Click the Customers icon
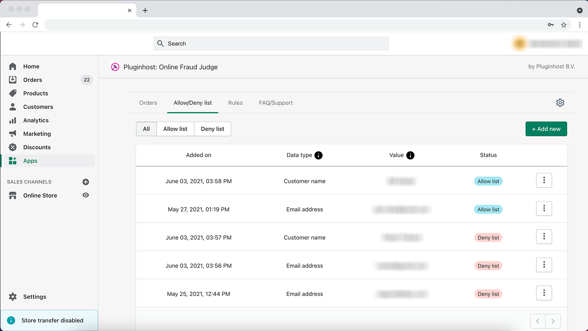 click(x=13, y=107)
